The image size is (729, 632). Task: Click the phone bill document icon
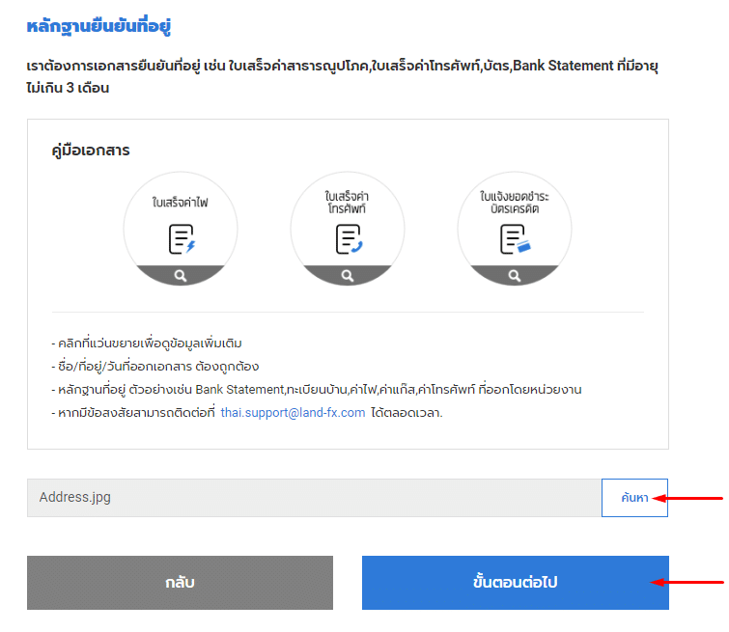[348, 238]
